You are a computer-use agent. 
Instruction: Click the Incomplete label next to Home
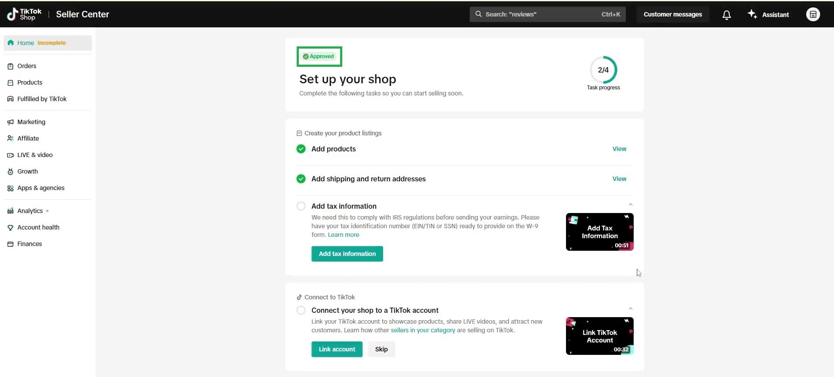(x=52, y=43)
